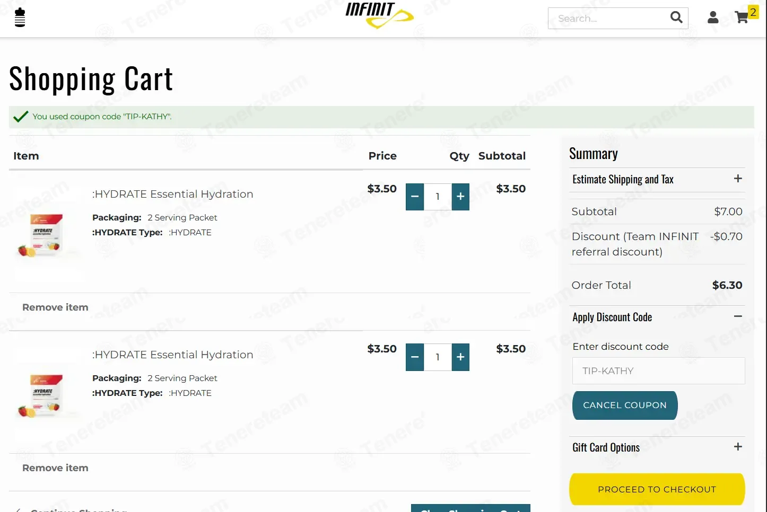Click the Order Total amount $6.30
This screenshot has height=512, width=767.
(727, 285)
